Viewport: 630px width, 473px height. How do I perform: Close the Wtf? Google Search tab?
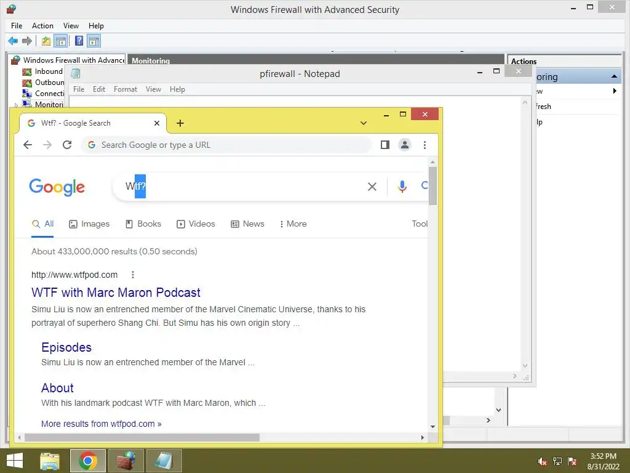tap(157, 123)
